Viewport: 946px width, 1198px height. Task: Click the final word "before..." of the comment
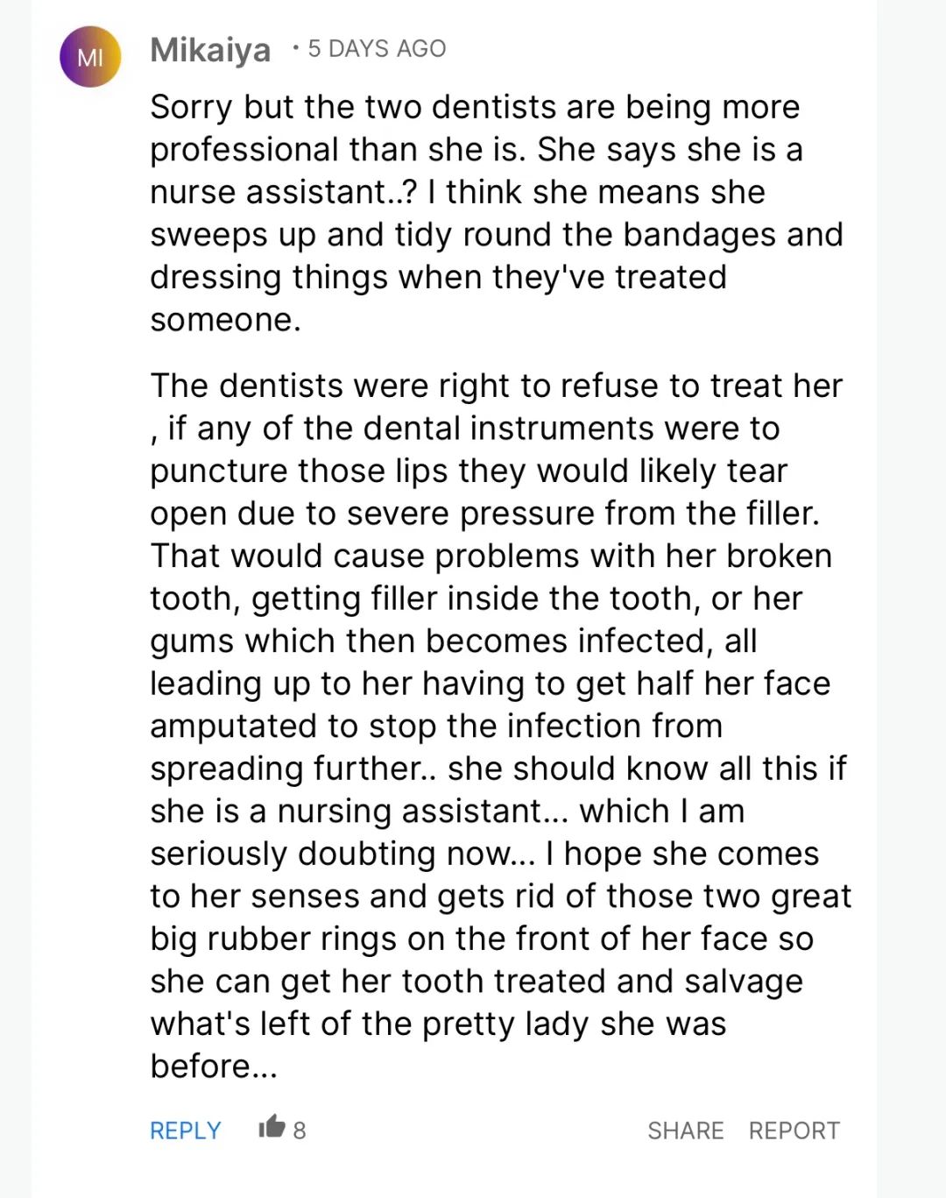tap(214, 1067)
